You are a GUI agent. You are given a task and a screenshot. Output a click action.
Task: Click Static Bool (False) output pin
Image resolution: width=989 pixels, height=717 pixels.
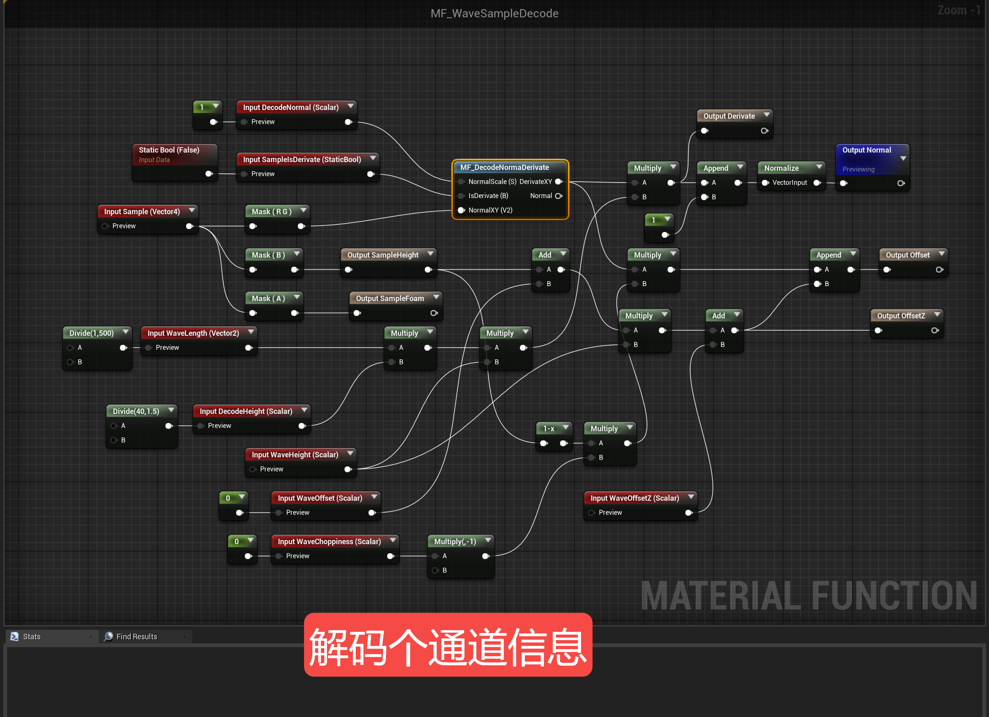[x=209, y=174]
